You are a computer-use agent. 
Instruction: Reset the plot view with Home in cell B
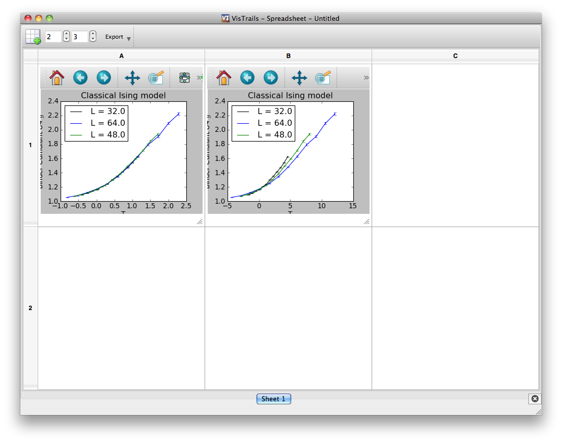pos(224,78)
